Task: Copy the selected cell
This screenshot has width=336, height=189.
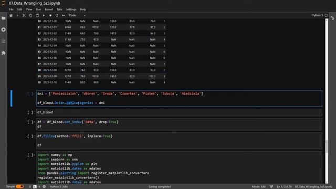Action: (30, 15)
